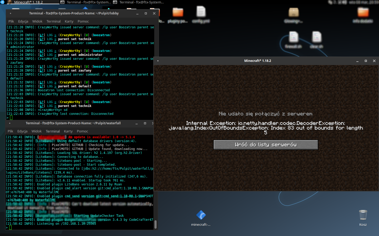The image size is (379, 236).
Task: Open Pomoc menu in waterfall terminal
Action: 82,131
